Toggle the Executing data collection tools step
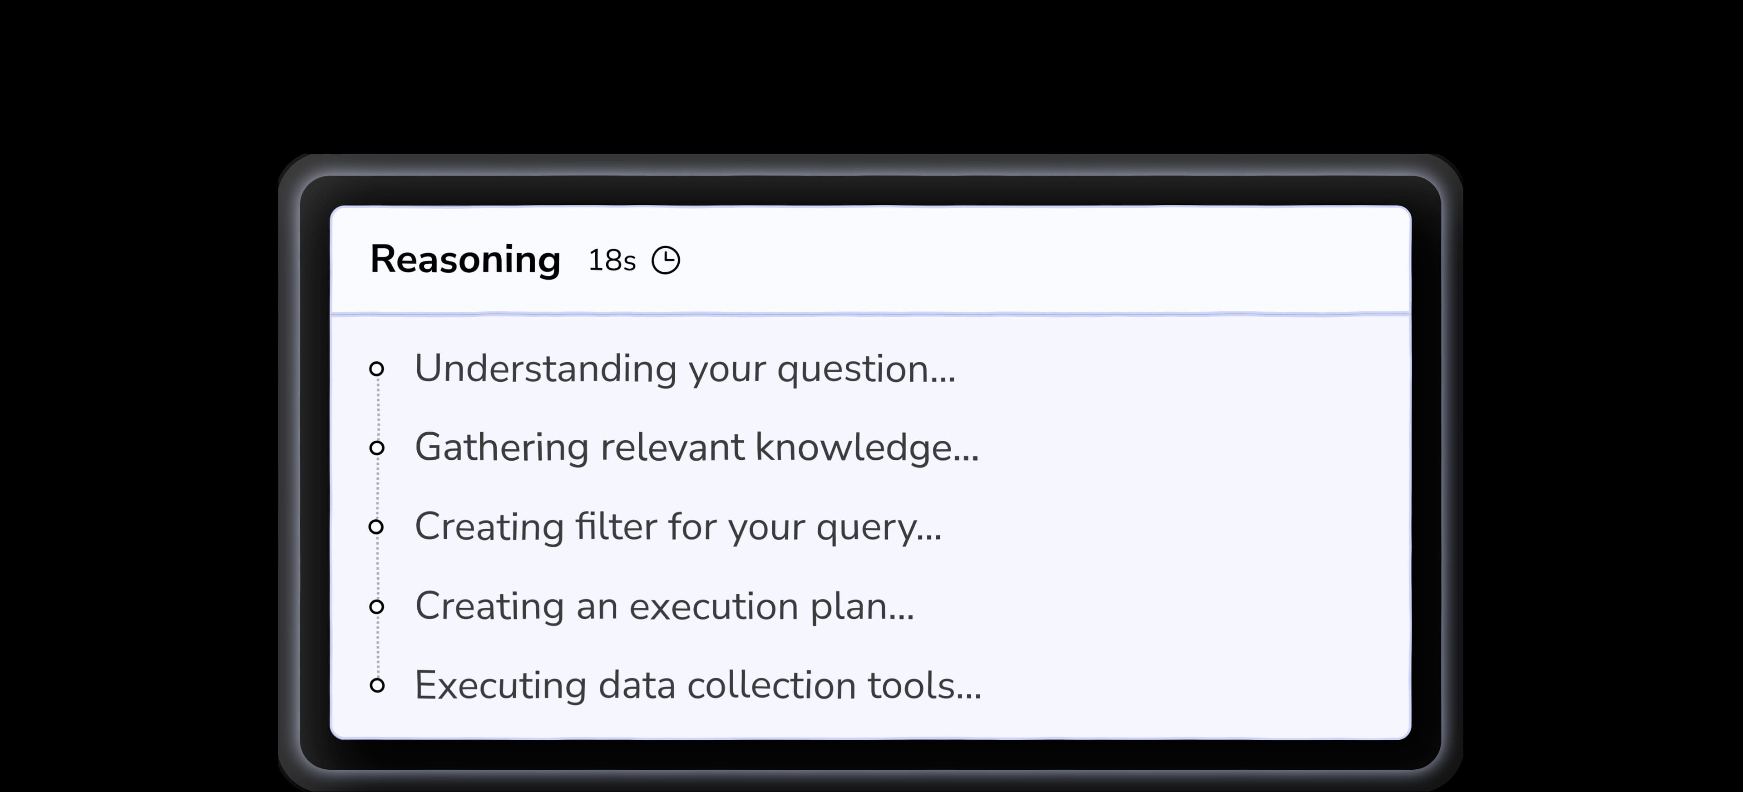This screenshot has height=792, width=1743. pyautogui.click(x=699, y=685)
